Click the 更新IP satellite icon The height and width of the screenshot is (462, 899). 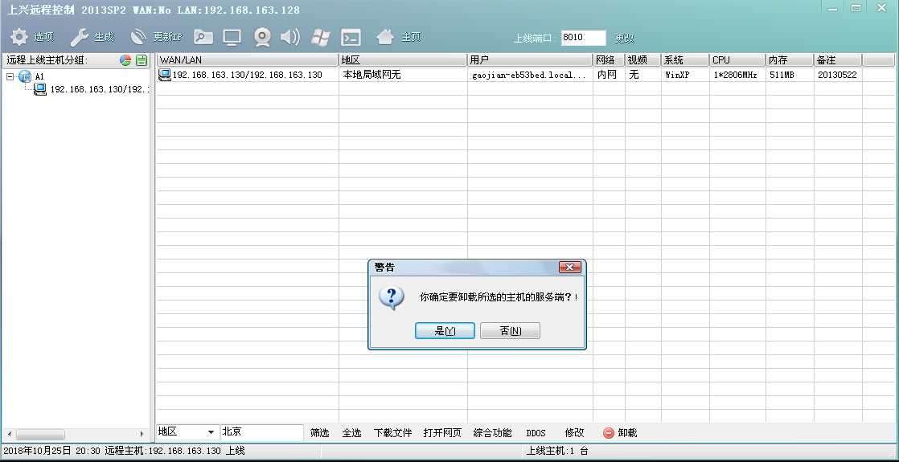coord(139,37)
